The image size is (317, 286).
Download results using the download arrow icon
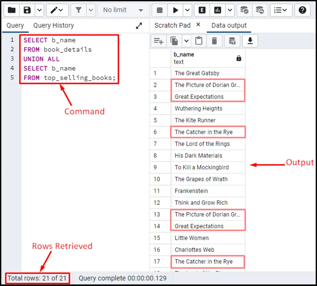point(250,41)
